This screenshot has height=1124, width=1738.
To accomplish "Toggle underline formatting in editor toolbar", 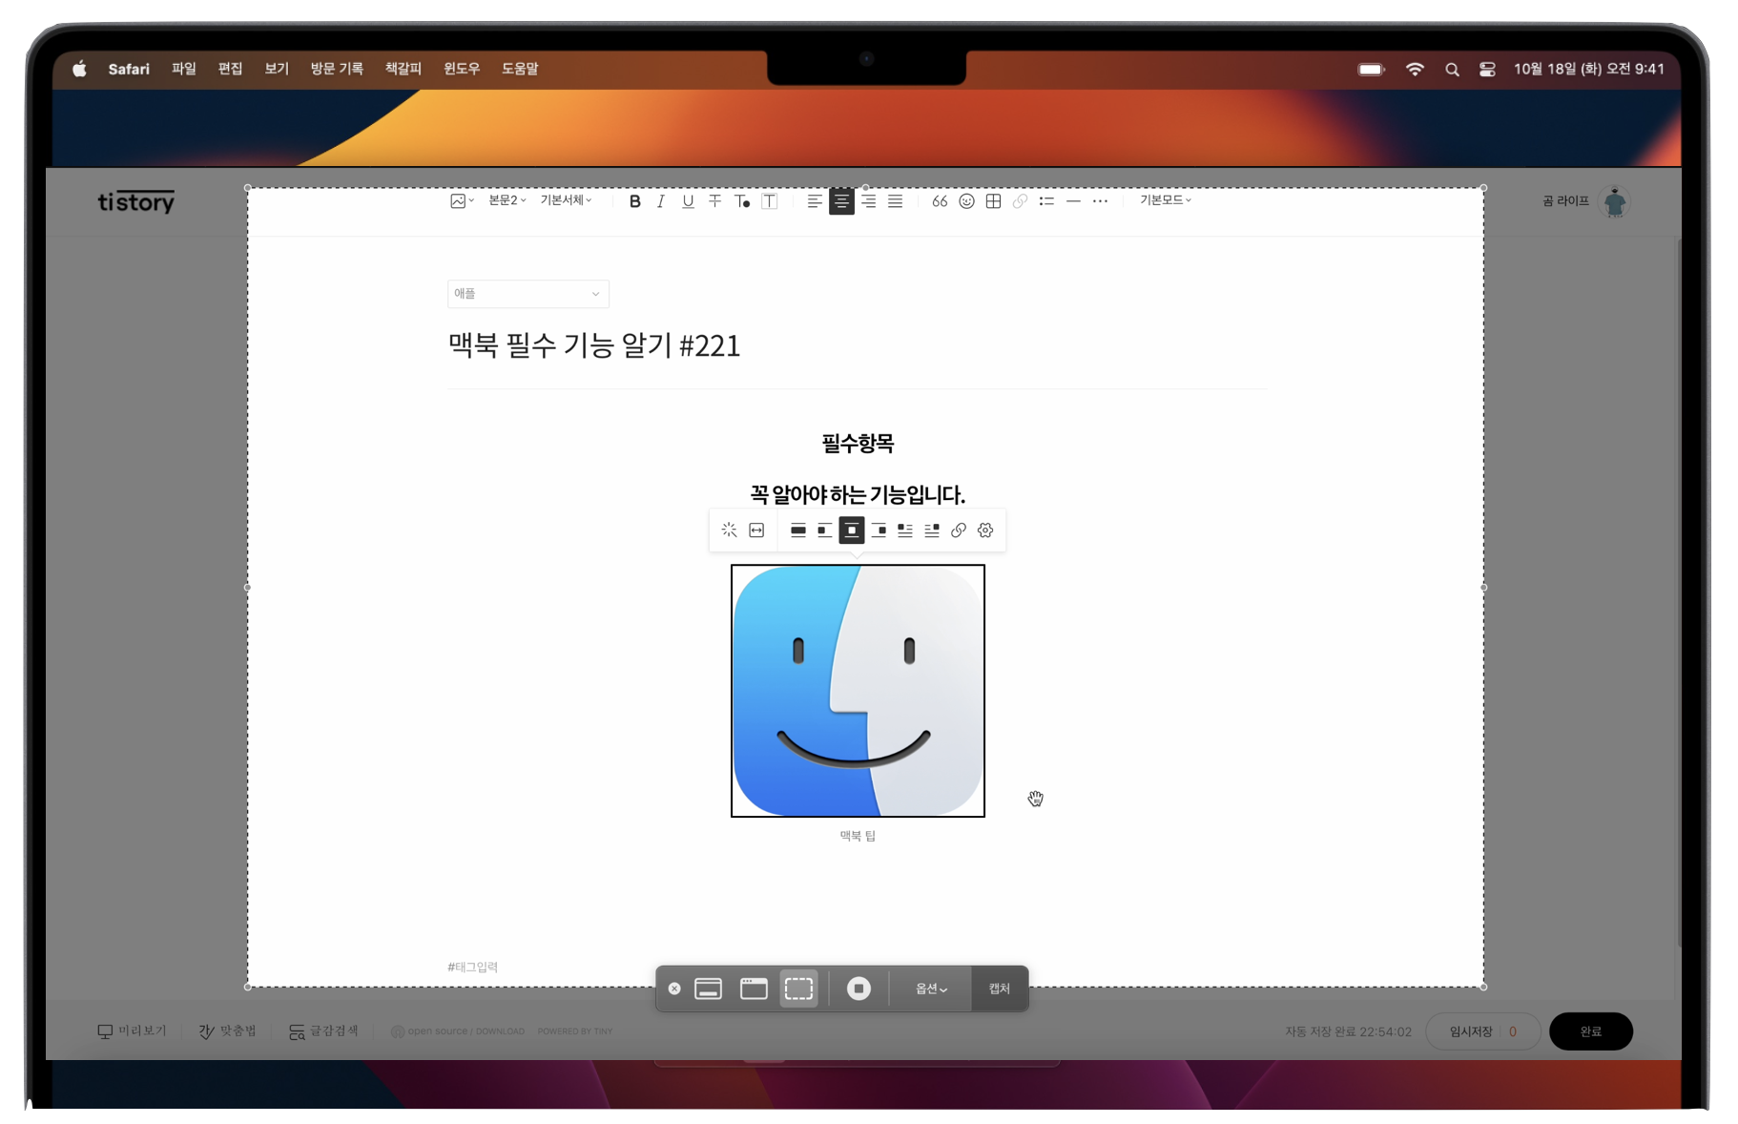I will tap(688, 201).
